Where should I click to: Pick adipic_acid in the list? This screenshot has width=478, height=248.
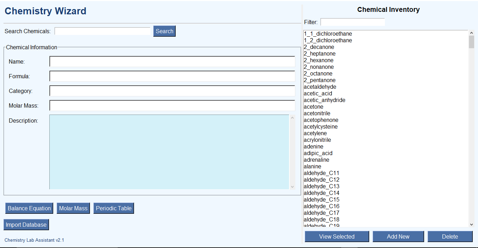point(386,153)
